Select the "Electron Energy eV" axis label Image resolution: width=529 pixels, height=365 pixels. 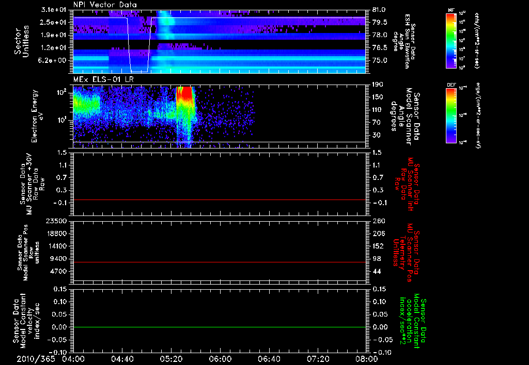coord(37,116)
